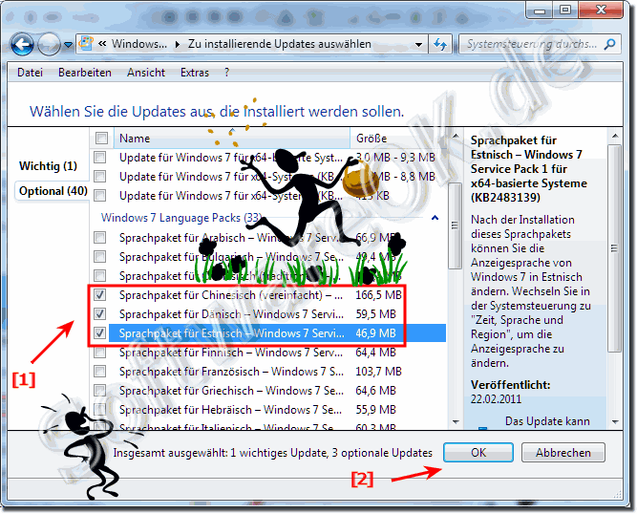Select the Sprachpaket für Griechisch row
This screenshot has width=637, height=514.
tap(268, 391)
